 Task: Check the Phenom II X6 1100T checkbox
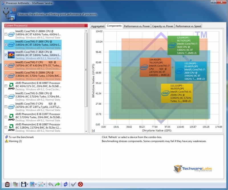point(6,117)
